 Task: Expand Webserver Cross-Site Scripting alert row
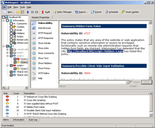25,97
